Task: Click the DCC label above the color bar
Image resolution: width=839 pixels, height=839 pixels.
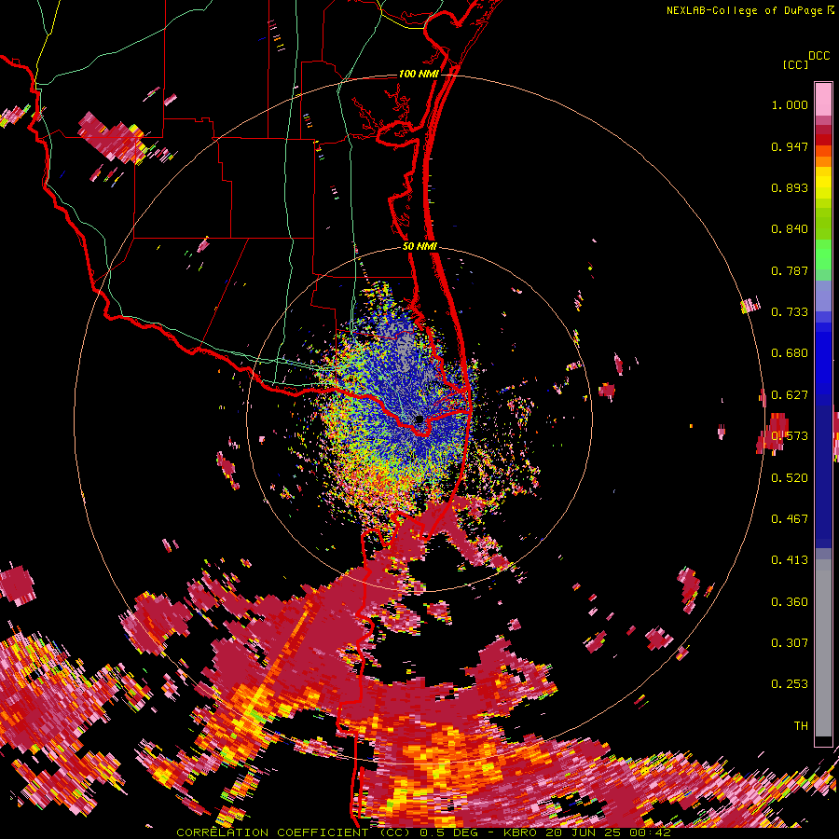Action: (x=818, y=56)
